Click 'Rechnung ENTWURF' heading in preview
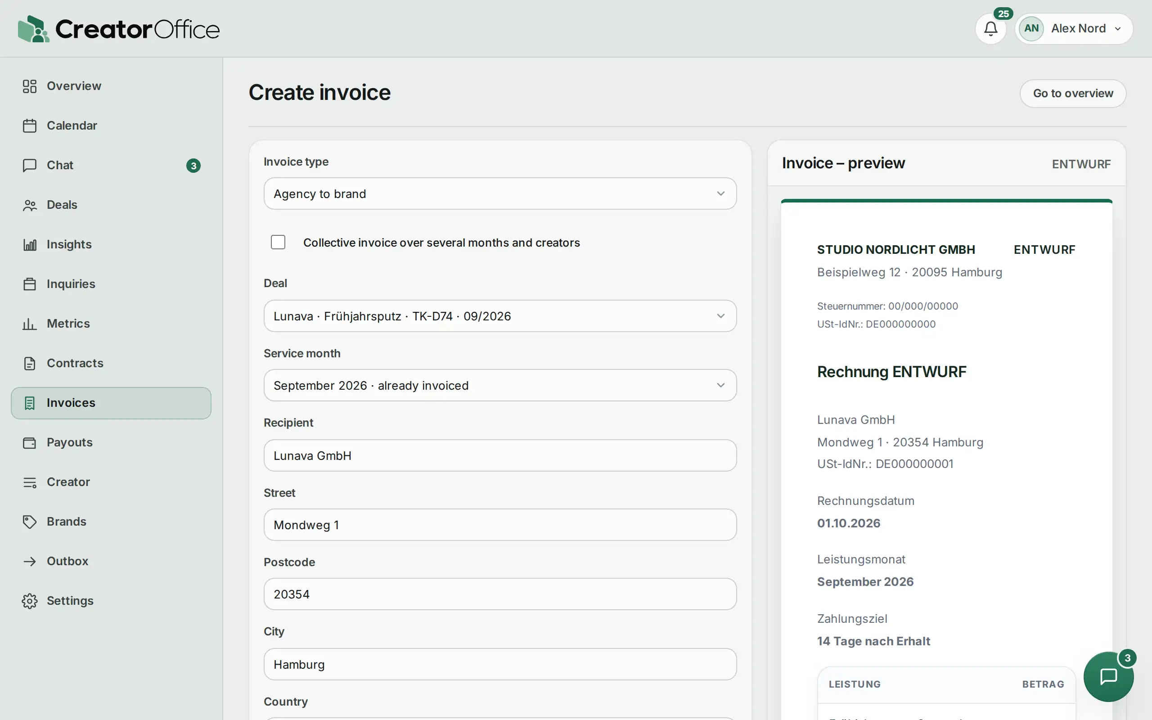Image resolution: width=1152 pixels, height=720 pixels. click(891, 372)
